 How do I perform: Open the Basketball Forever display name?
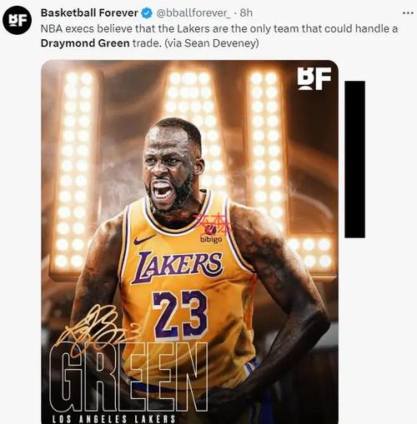pos(89,12)
